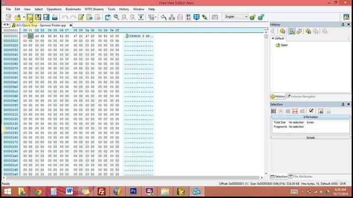Click the horizontal scrollbar right arrow
The image size is (353, 198).
point(261,178)
